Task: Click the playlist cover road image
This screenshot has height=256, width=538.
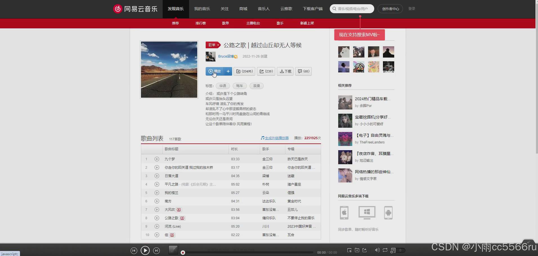Action: tap(169, 70)
